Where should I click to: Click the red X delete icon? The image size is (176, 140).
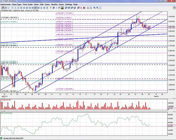81,8
